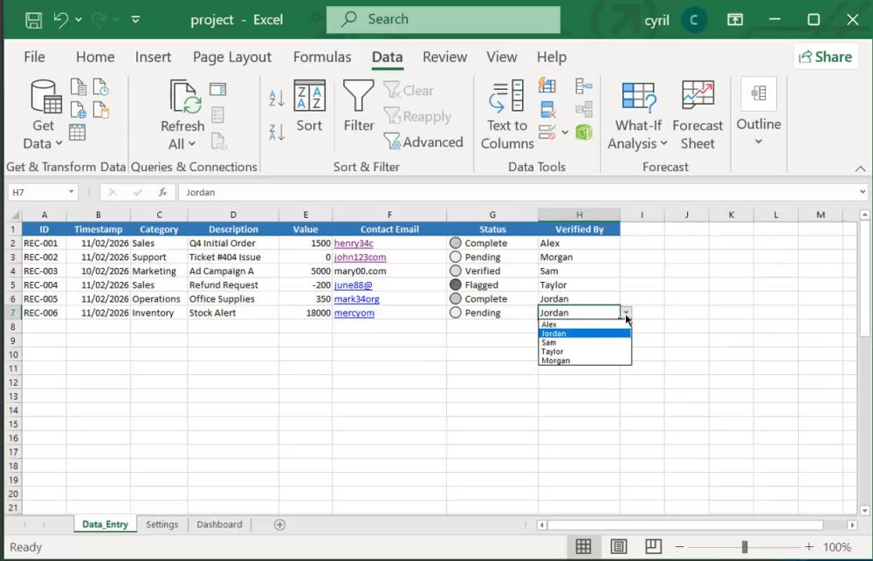
Task: Import data From Web icon
Action: point(79,110)
